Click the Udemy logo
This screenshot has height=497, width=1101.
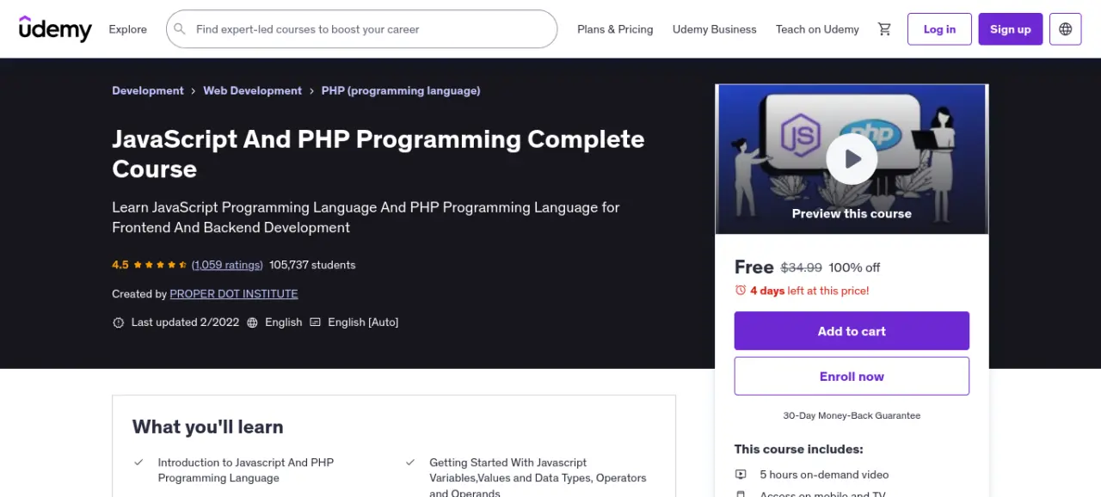coord(55,28)
